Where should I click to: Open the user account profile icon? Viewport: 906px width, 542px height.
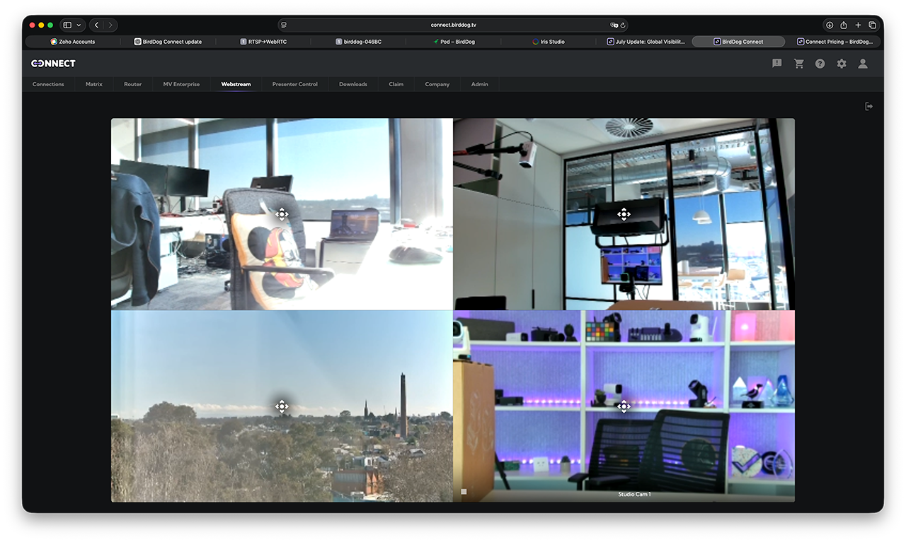pyautogui.click(x=862, y=64)
